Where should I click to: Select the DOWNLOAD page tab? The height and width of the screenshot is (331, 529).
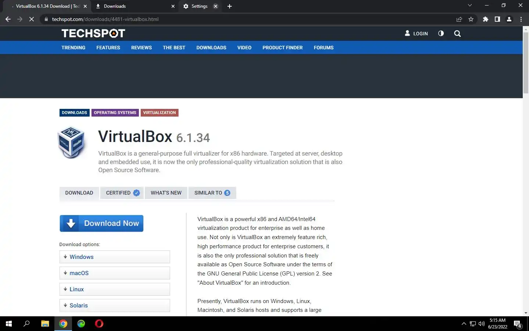pos(79,193)
